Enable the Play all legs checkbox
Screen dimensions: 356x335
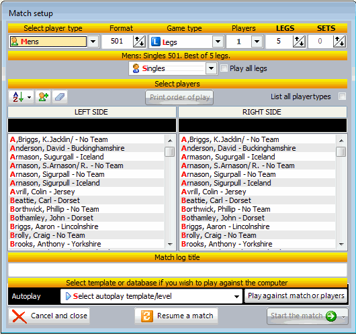pos(224,68)
